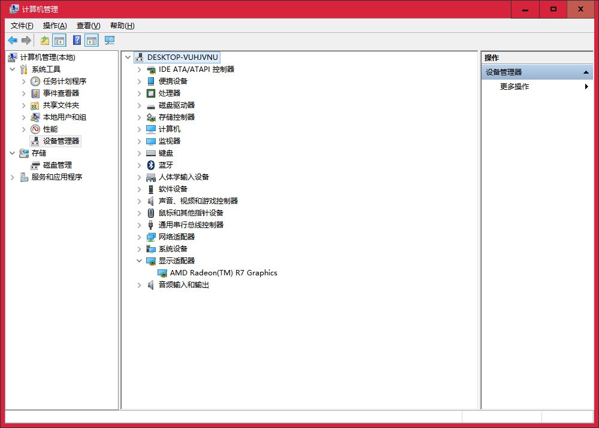599x428 pixels.
Task: Select 本地用户和组 in the left tree
Action: click(x=65, y=117)
